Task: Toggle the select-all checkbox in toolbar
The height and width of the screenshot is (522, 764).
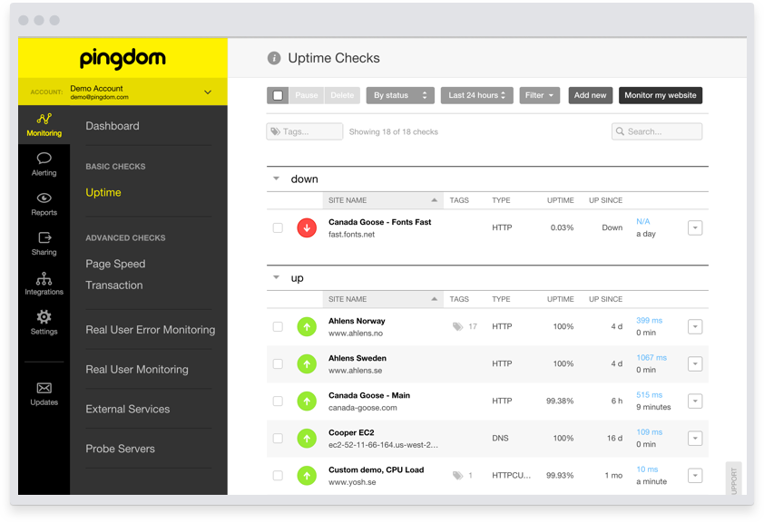Action: coord(278,95)
